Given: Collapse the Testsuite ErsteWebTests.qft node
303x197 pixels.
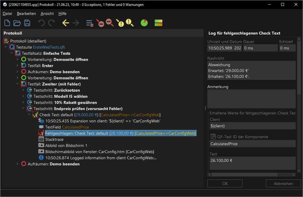Looking at the screenshot, I should pyautogui.click(x=6, y=47).
